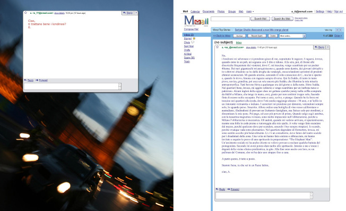Open reply options arrow in left email
This screenshot has height=211, width=346.
click(x=136, y=13)
